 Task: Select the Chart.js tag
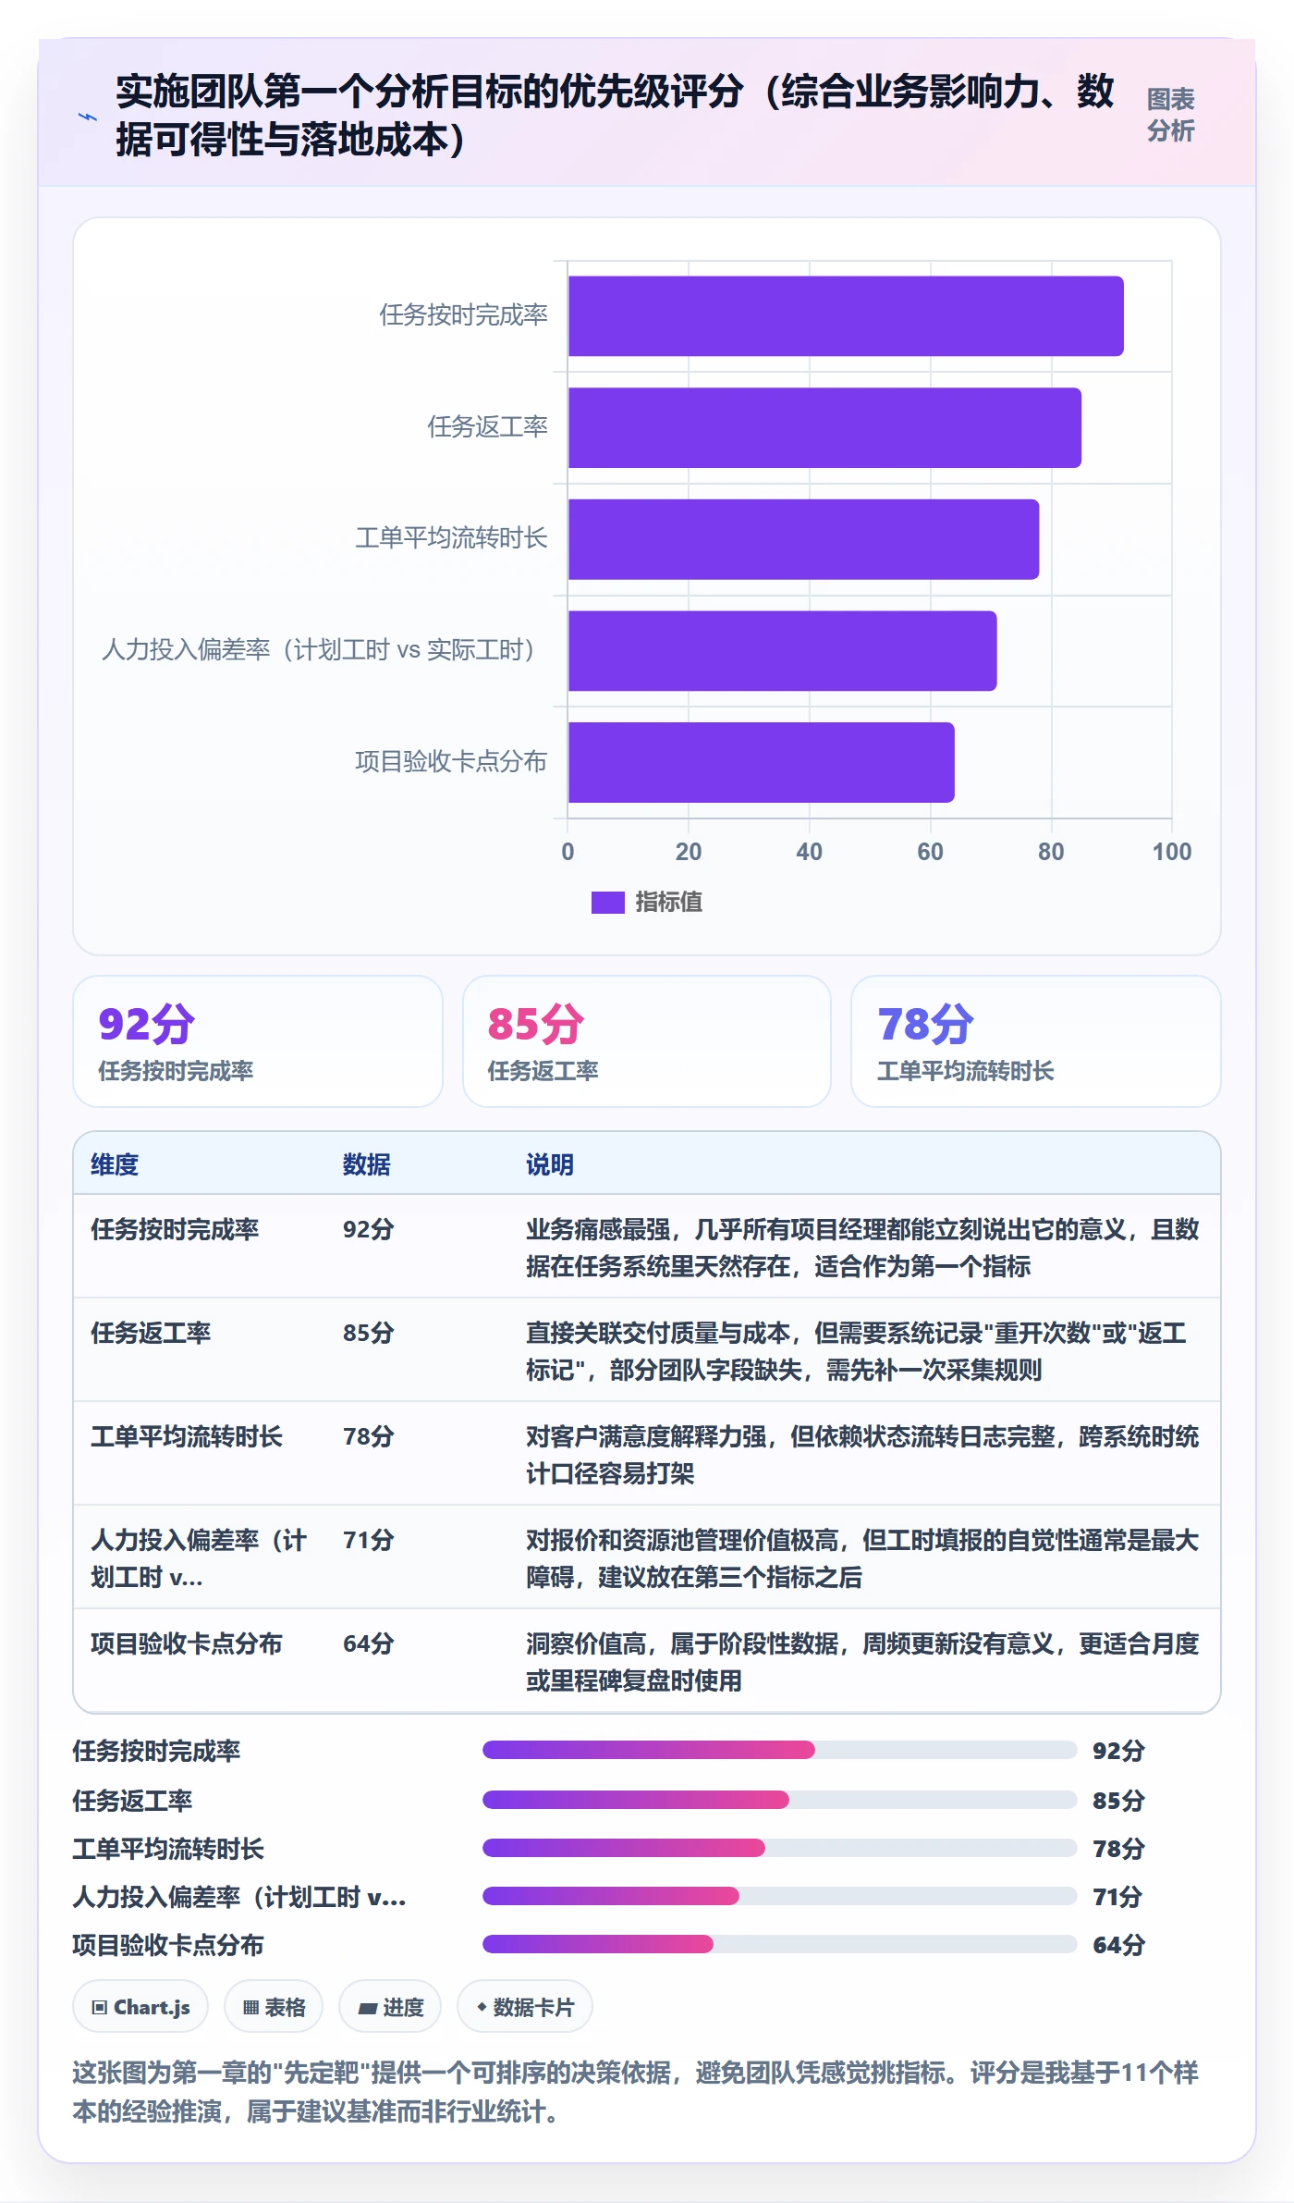point(140,2007)
